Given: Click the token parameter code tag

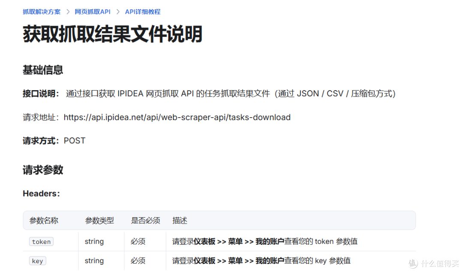Looking at the screenshot, I should click(41, 242).
